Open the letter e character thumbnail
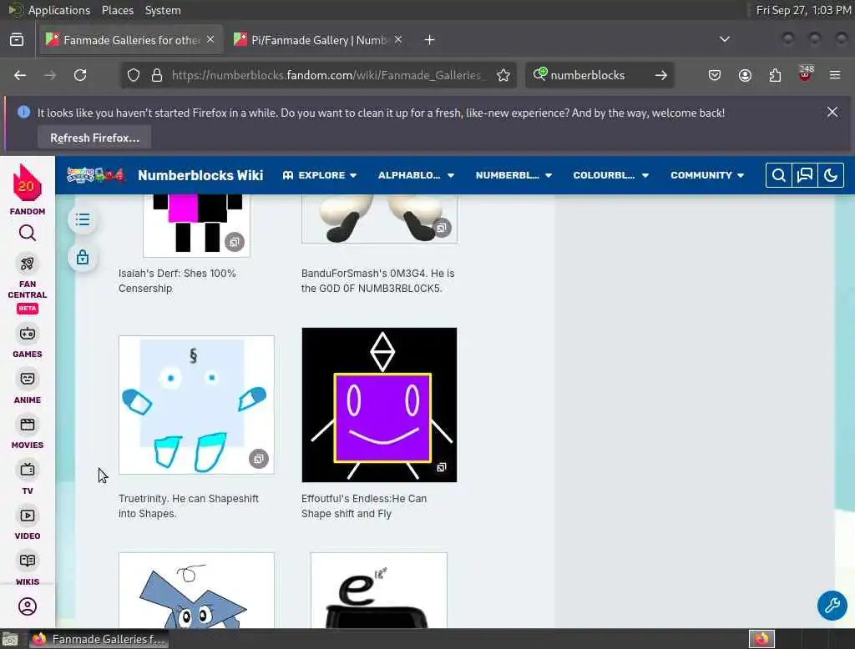 click(379, 590)
